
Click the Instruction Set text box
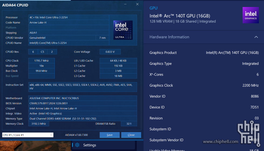pyautogui.click(x=83, y=87)
